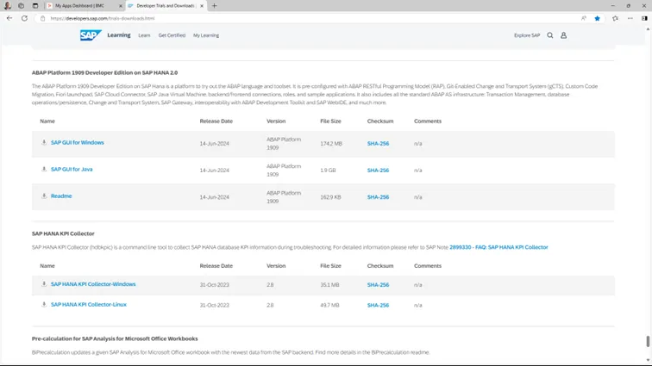652x366 pixels.
Task: Reload the page with the refresh icon
Action: (x=24, y=18)
